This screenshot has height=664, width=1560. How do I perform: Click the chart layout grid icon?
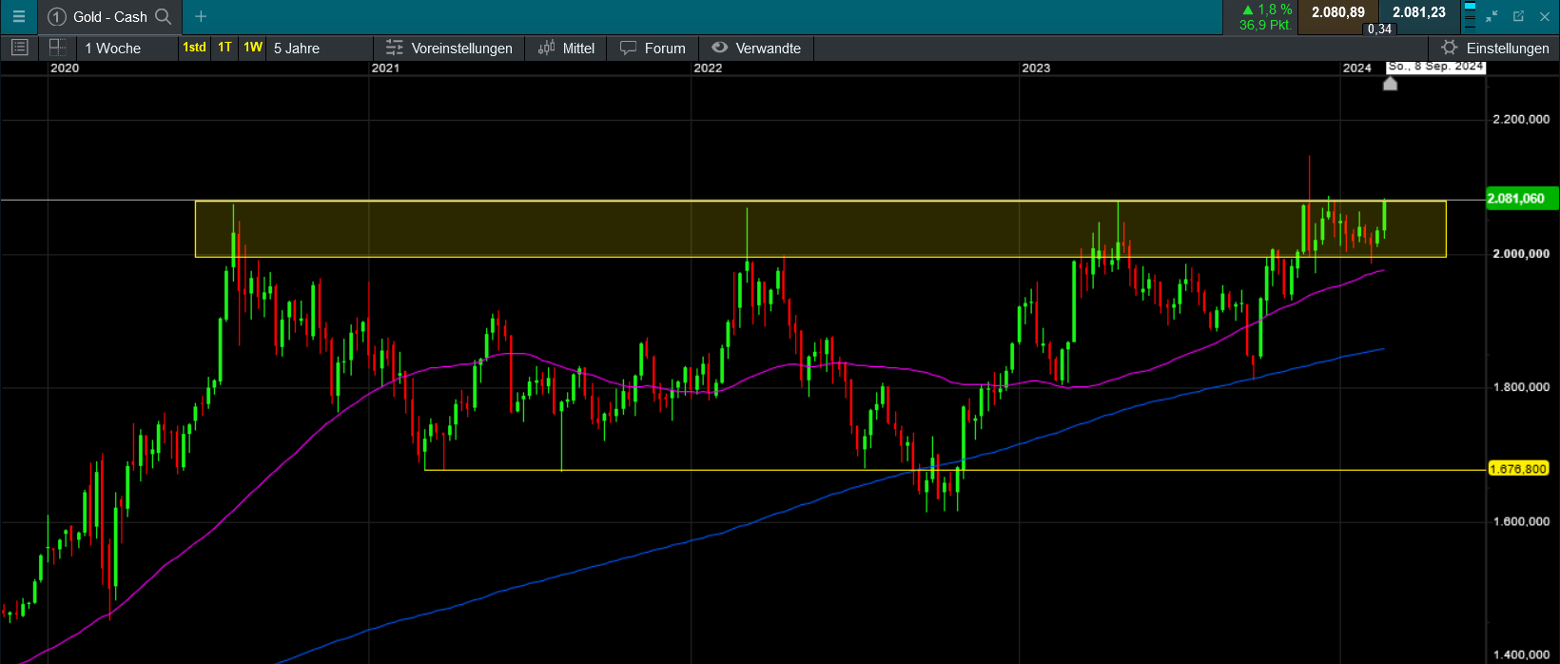point(57,48)
